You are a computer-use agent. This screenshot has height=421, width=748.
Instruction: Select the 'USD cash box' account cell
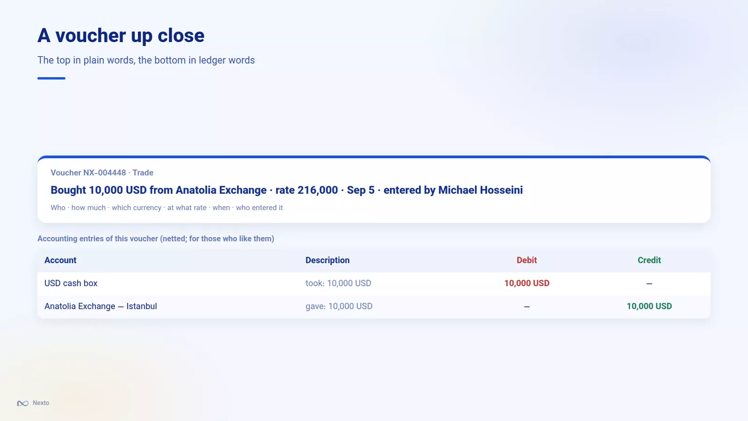pos(71,283)
